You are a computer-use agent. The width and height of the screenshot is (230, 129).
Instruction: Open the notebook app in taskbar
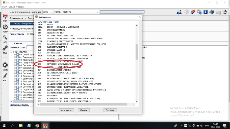[x=29, y=126]
